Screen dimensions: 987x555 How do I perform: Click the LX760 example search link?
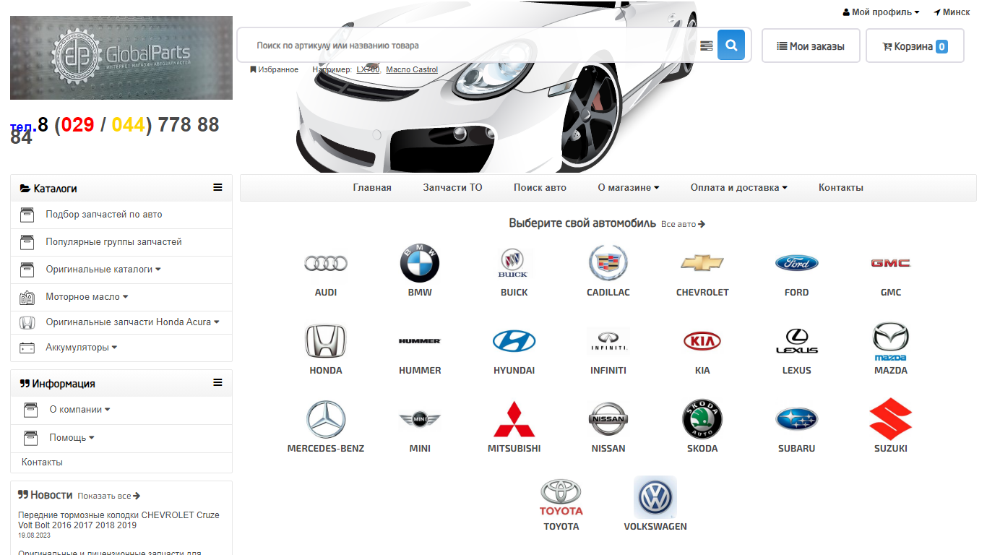click(368, 69)
